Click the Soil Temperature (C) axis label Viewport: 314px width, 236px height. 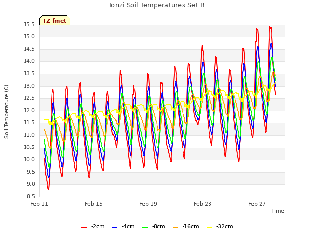point(6,112)
